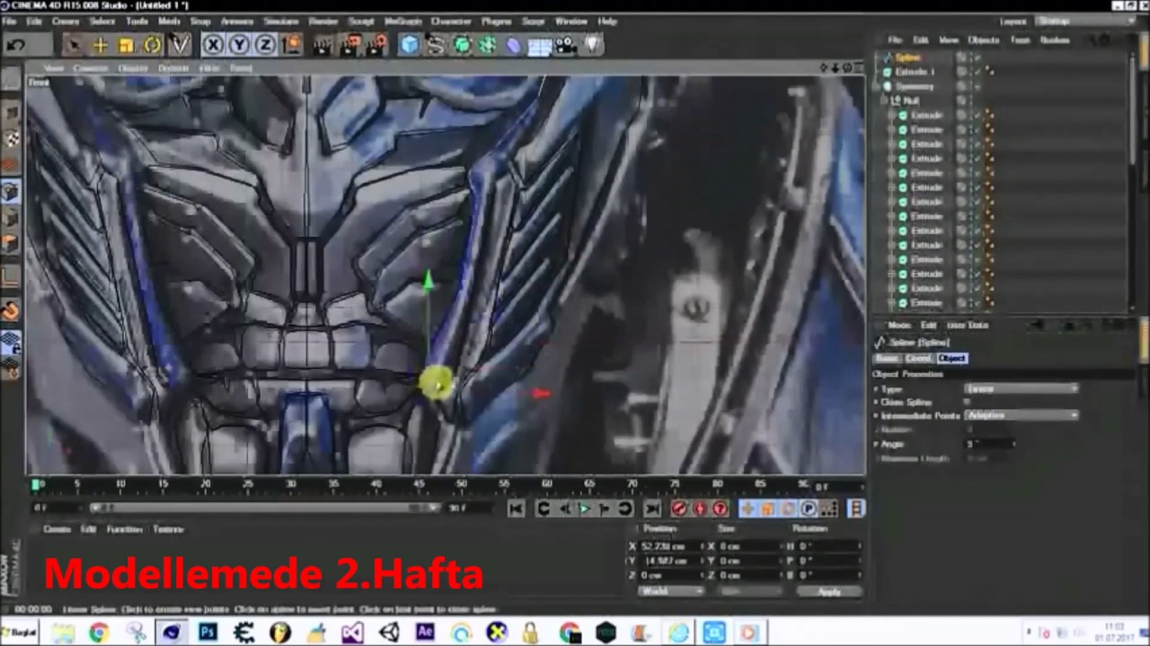
Task: Toggle the Z axis lock
Action: coord(265,45)
